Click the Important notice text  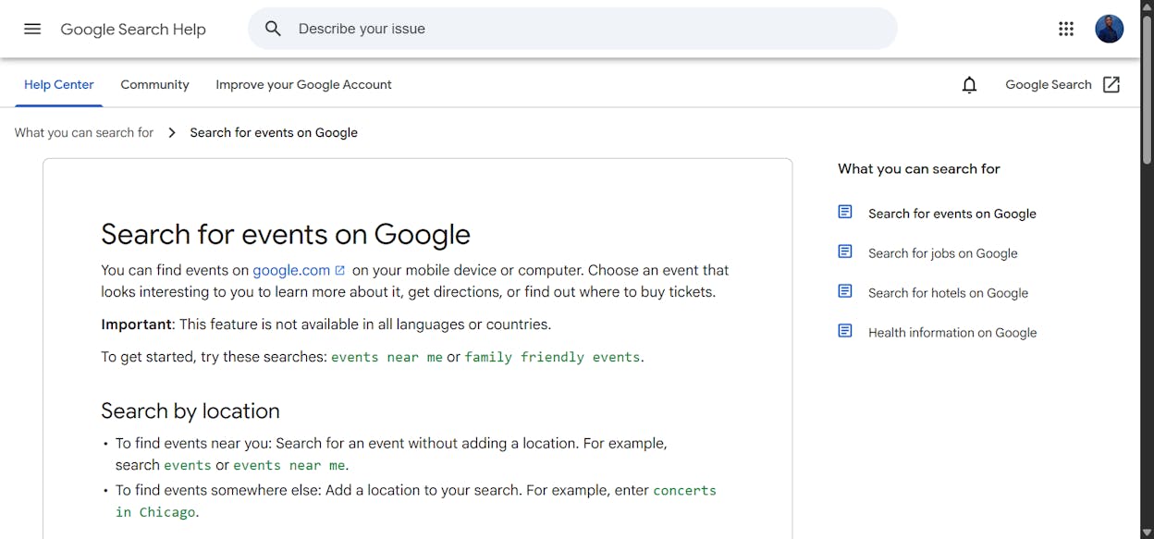tap(325, 325)
